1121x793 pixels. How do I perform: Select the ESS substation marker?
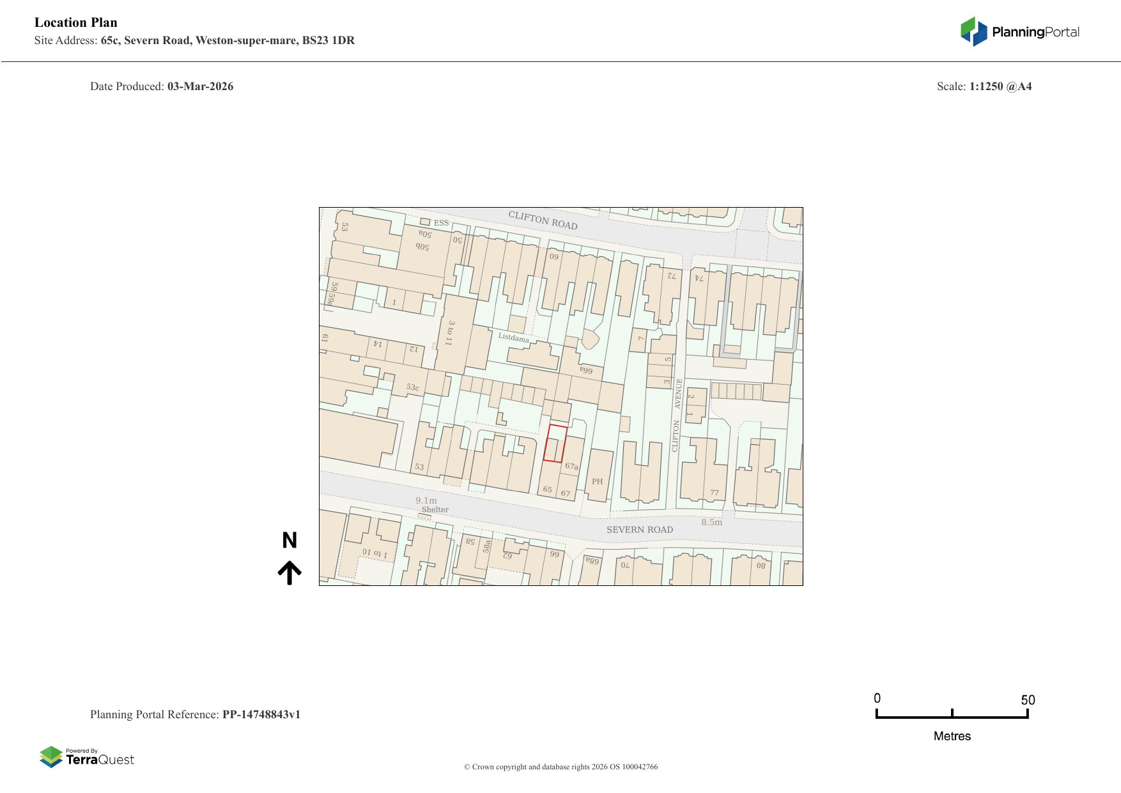tap(425, 222)
